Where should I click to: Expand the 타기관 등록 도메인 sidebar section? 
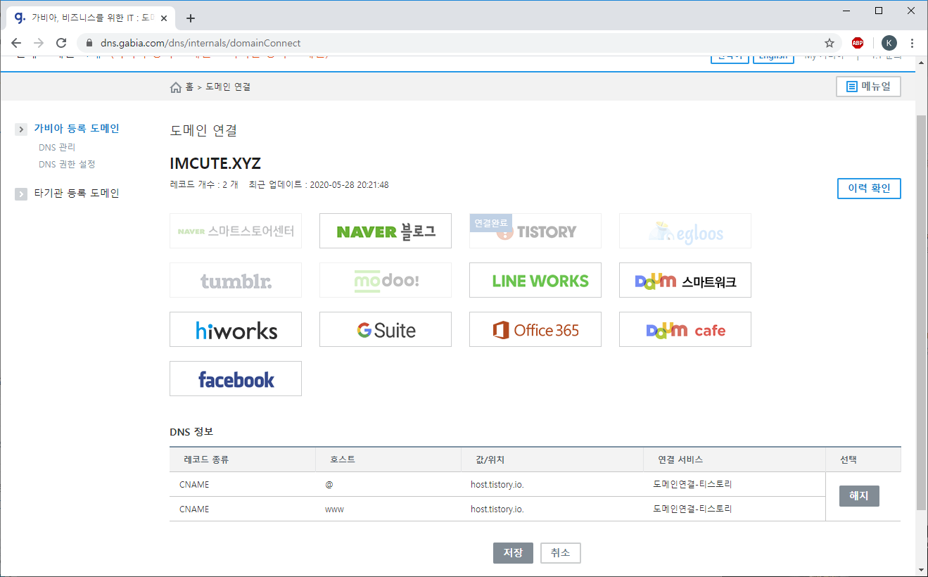coord(21,194)
